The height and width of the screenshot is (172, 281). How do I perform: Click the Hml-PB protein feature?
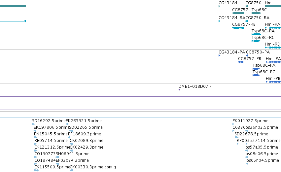pos(273,82)
